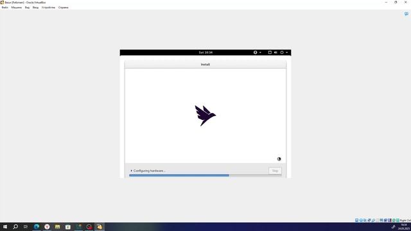This screenshot has height=231, width=411.
Task: Click the dark-mode circle icon in installer
Action: [279, 159]
